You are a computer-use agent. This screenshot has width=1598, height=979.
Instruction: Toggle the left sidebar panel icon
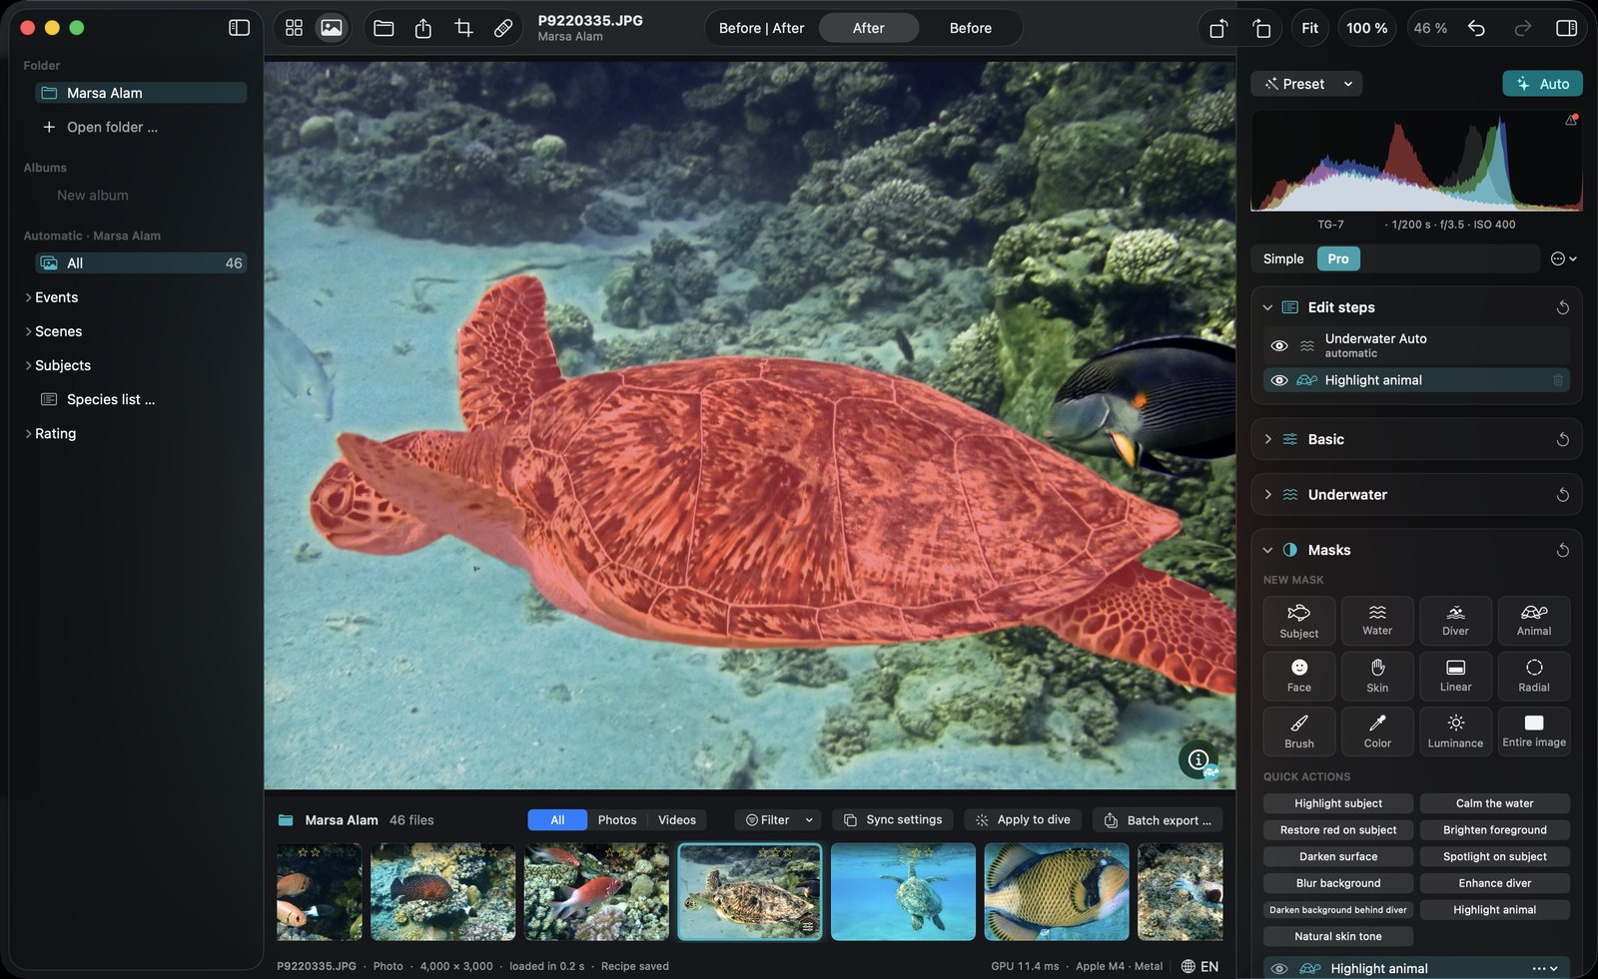(x=239, y=28)
